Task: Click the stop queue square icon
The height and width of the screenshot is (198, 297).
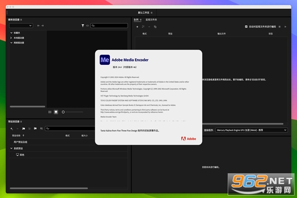Action: tap(280, 27)
